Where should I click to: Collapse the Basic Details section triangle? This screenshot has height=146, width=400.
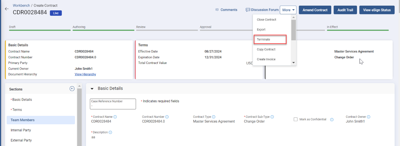click(92, 89)
